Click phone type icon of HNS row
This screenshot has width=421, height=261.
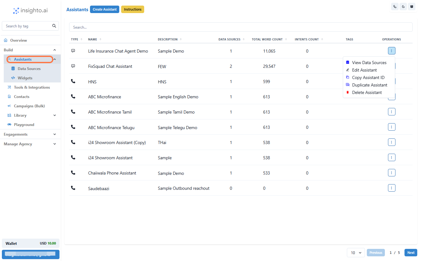point(73,81)
